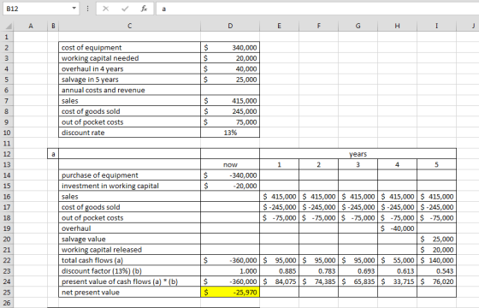This screenshot has height=308, width=479.
Task: Select column G header
Action: pos(358,27)
